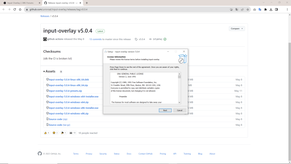This screenshot has height=164, width=291.
Task: Toggle the browser side panel icon
Action: 276,9
